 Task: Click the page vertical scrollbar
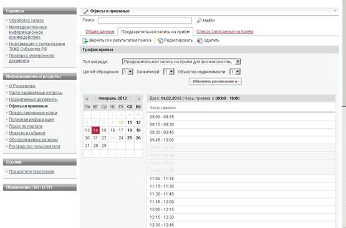(344, 114)
